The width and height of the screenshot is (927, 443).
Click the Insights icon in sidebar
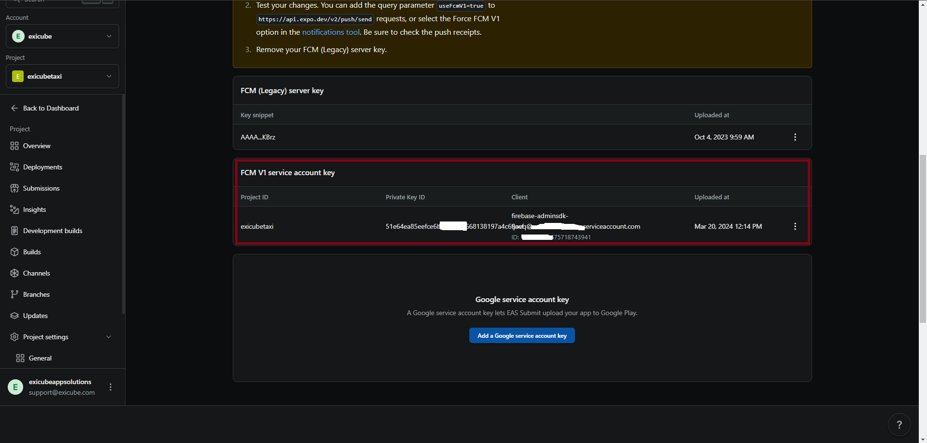point(14,209)
